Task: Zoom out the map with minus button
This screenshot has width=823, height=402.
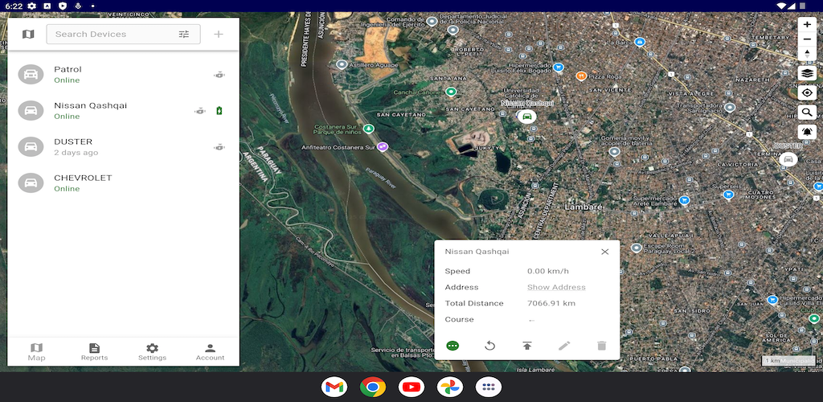Action: tap(807, 39)
